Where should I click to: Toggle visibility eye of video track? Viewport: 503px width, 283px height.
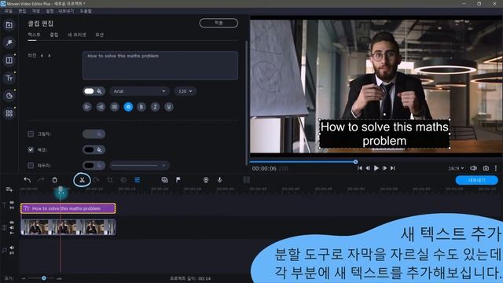click(12, 222)
